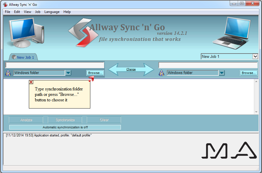Maximize the Allway Sync window
Screen dimensions: 262x173
pyautogui.click(x=242, y=3)
